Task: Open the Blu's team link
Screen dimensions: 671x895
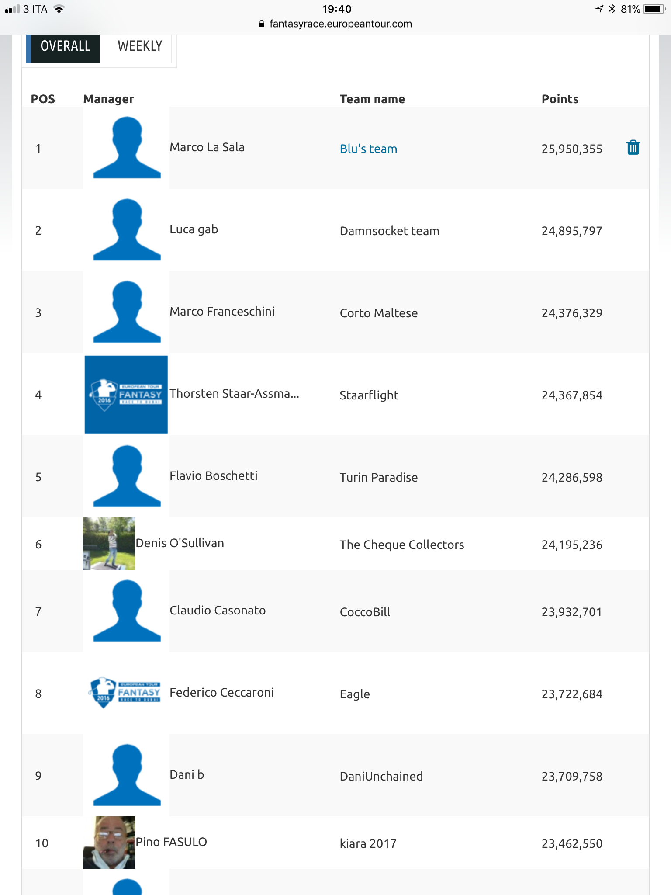Action: tap(368, 149)
